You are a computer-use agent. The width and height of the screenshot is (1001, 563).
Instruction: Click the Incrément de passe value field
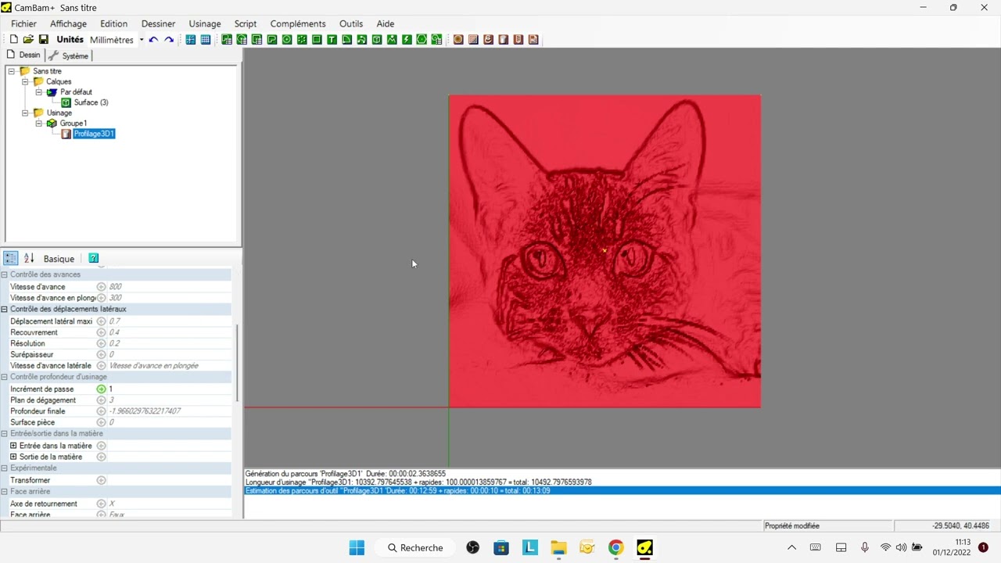(x=170, y=389)
